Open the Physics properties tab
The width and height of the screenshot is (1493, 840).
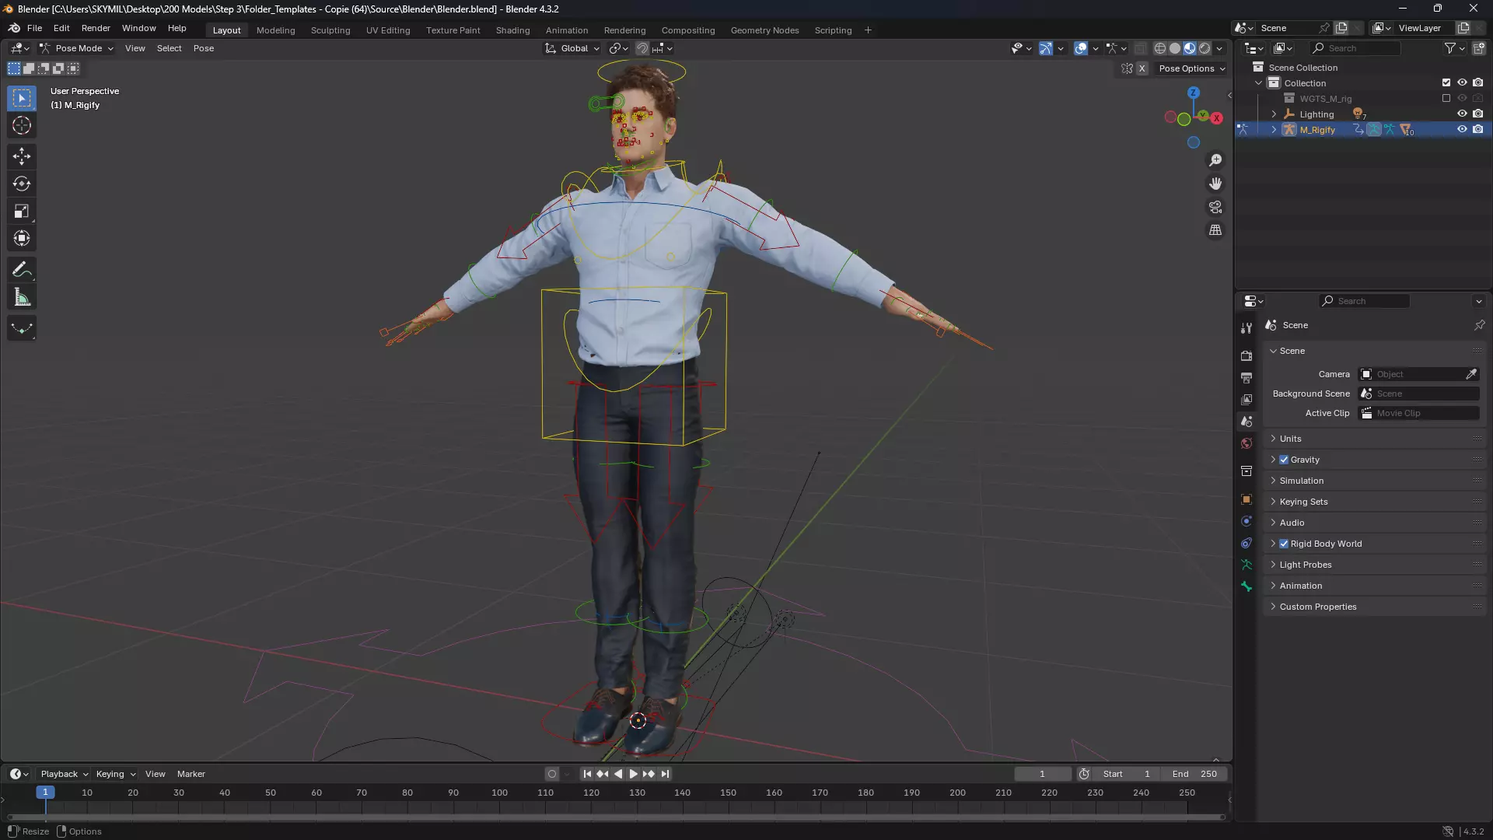(1246, 521)
